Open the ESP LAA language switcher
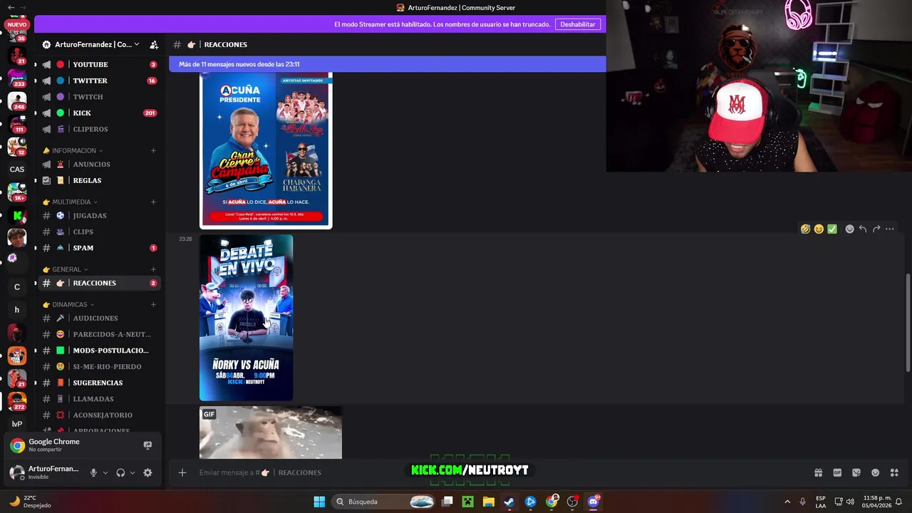Viewport: 912px width, 513px height. point(821,502)
